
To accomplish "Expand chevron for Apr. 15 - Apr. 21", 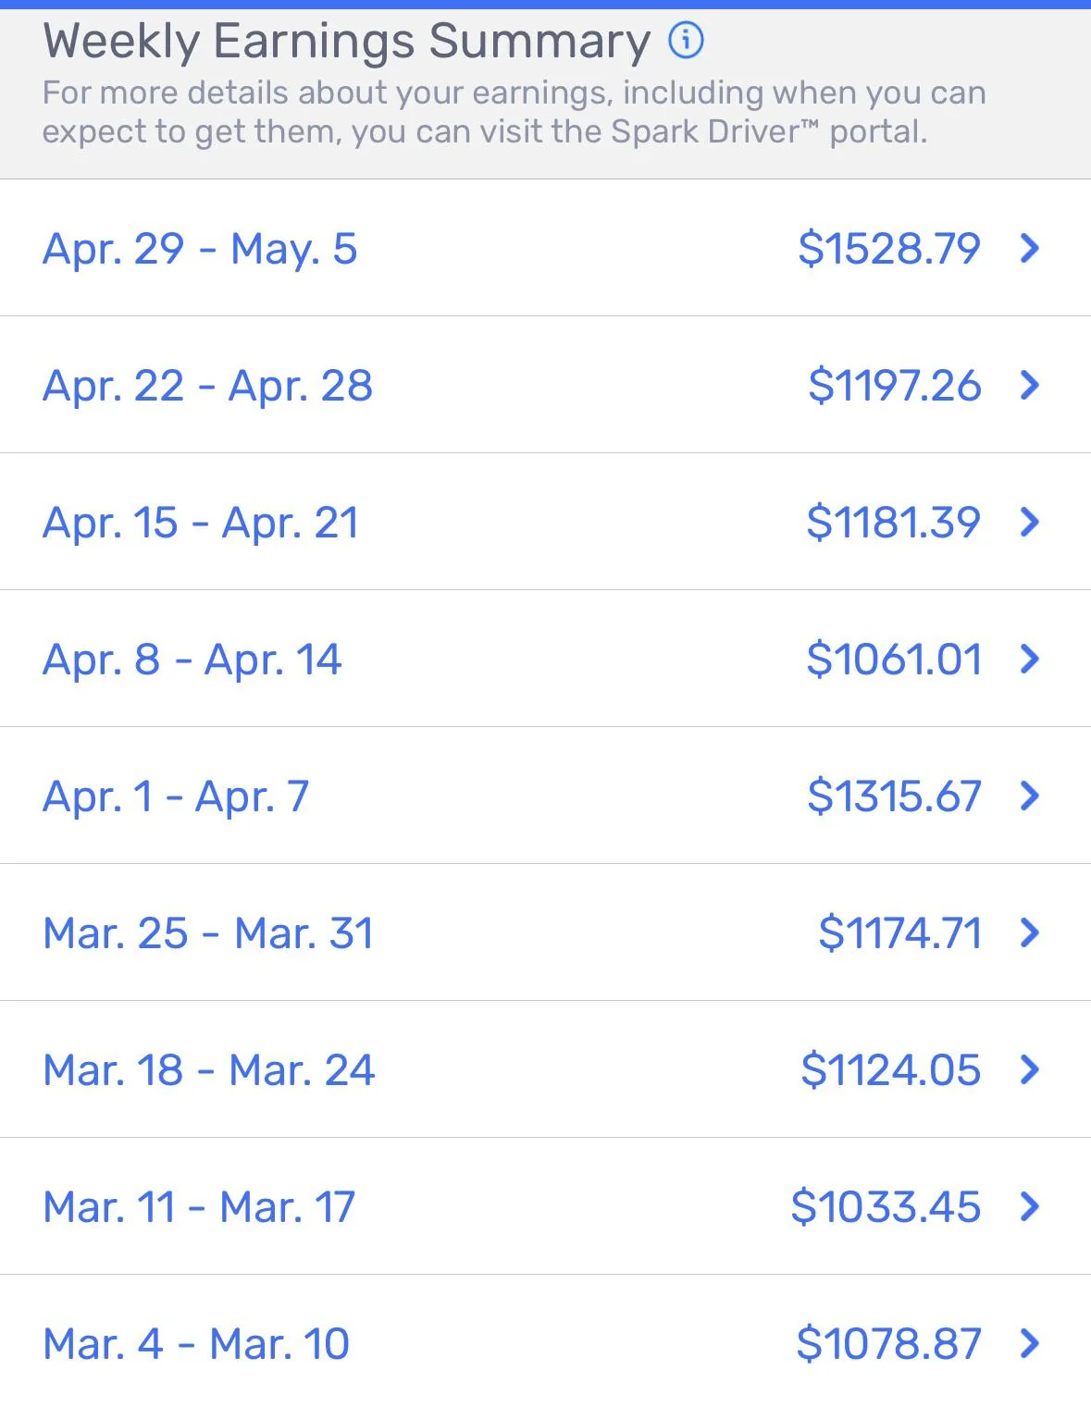I will 1029,522.
